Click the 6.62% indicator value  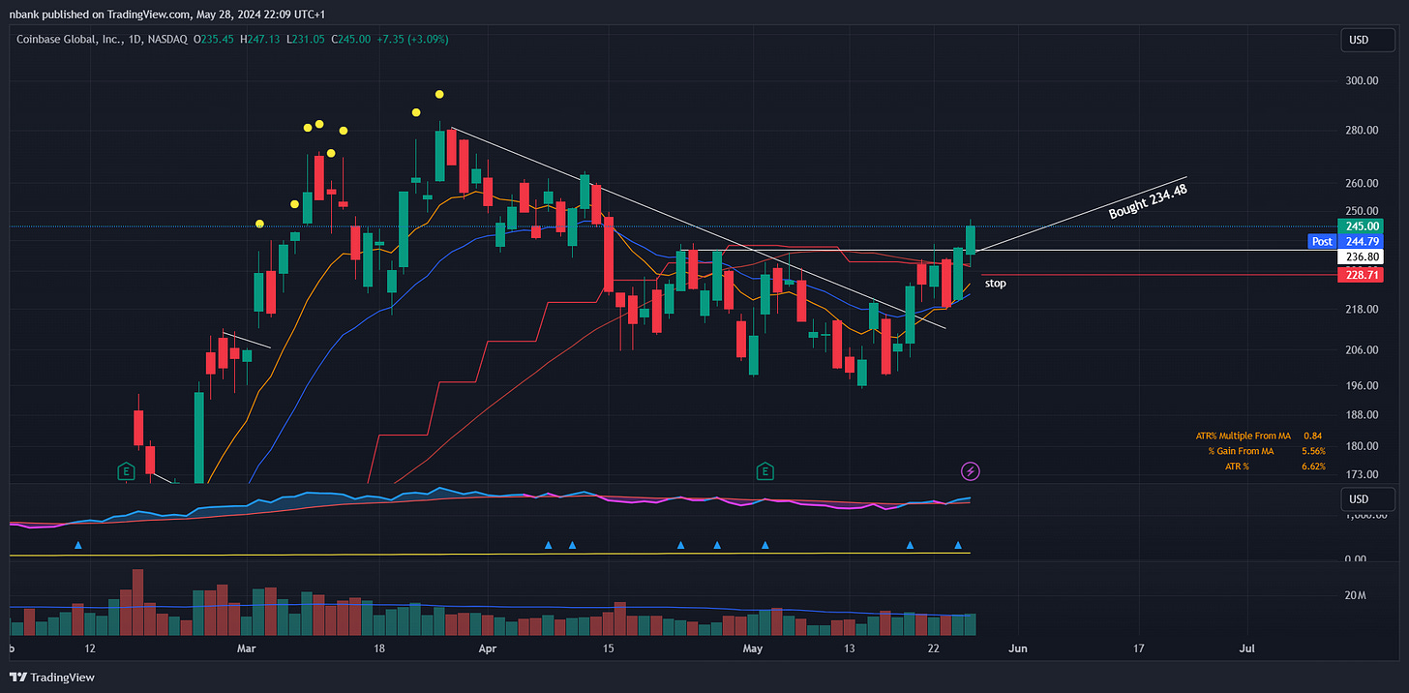1313,467
